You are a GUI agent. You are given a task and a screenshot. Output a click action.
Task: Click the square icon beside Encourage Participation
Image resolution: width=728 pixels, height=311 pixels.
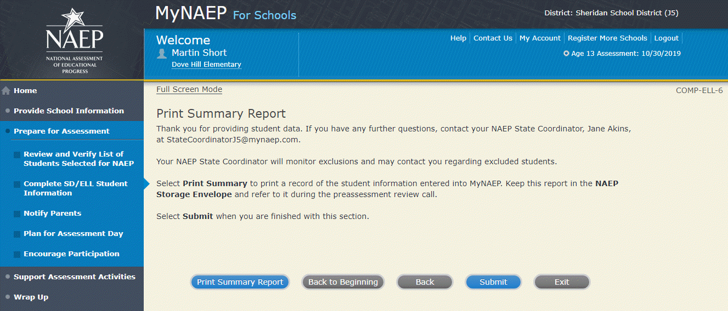coord(17,254)
